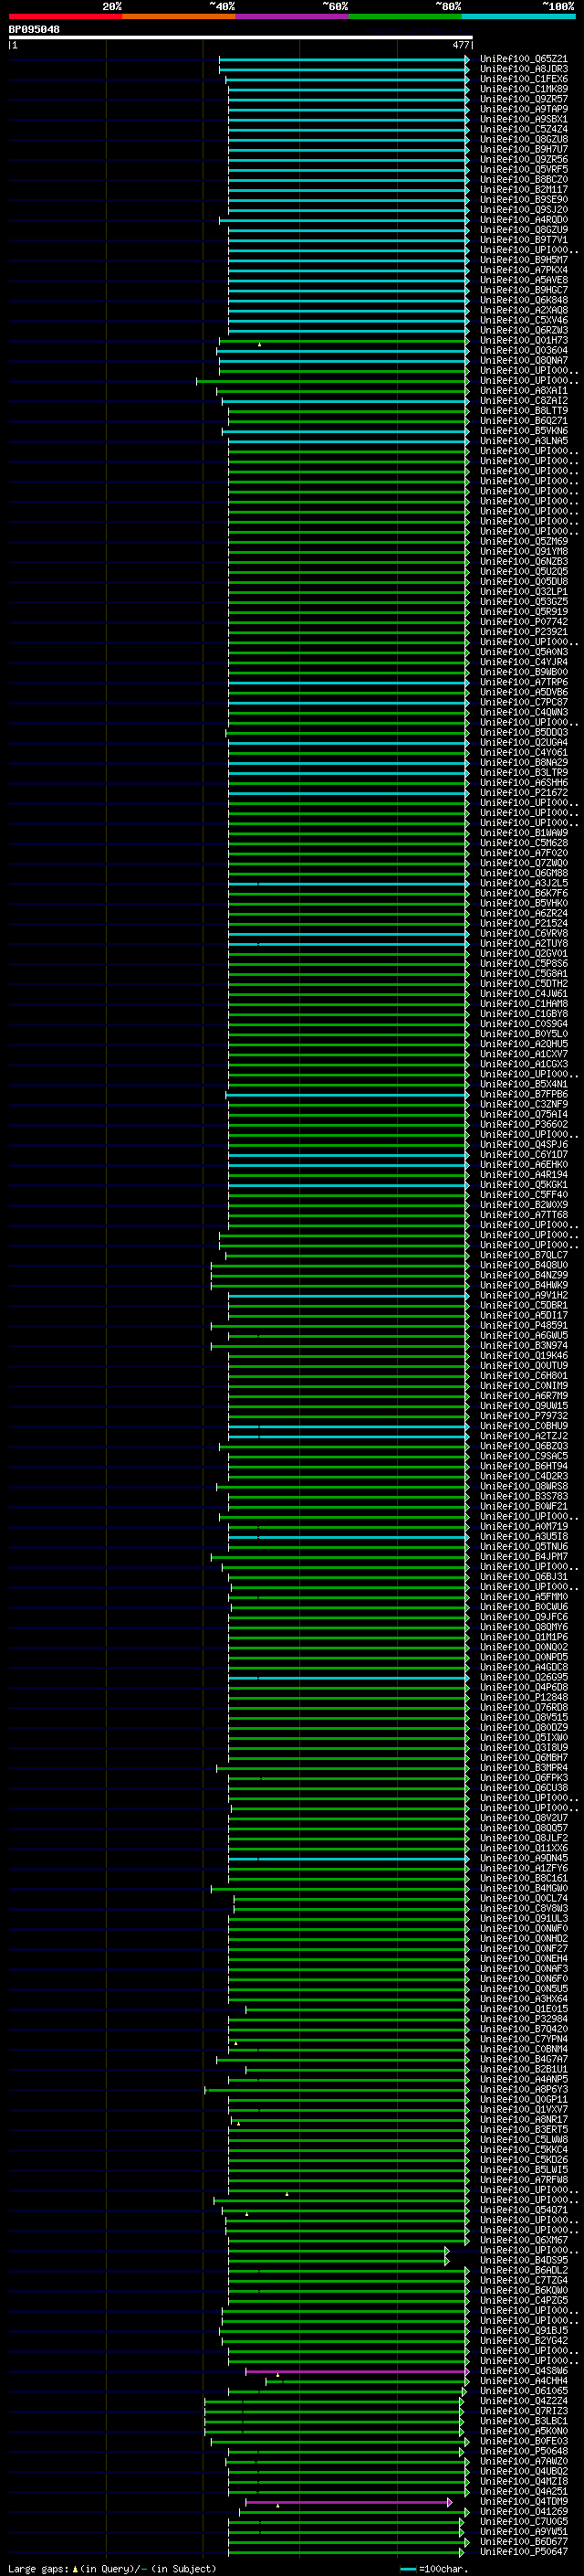584x2576 pixels.
Task: Click the cyan ~100% identity legend segment
Action: click(x=518, y=16)
